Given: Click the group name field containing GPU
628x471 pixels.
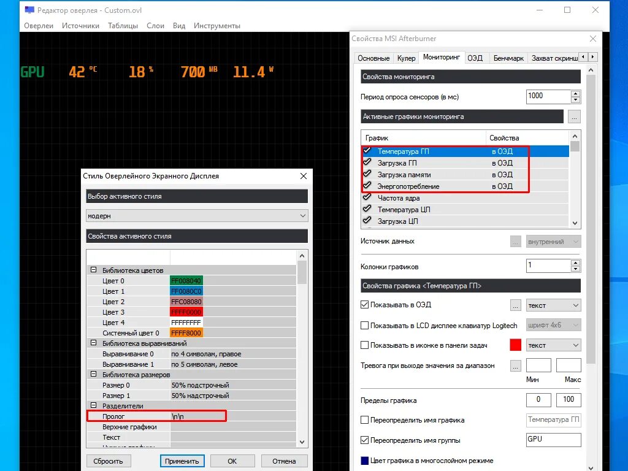Looking at the screenshot, I should click(553, 439).
